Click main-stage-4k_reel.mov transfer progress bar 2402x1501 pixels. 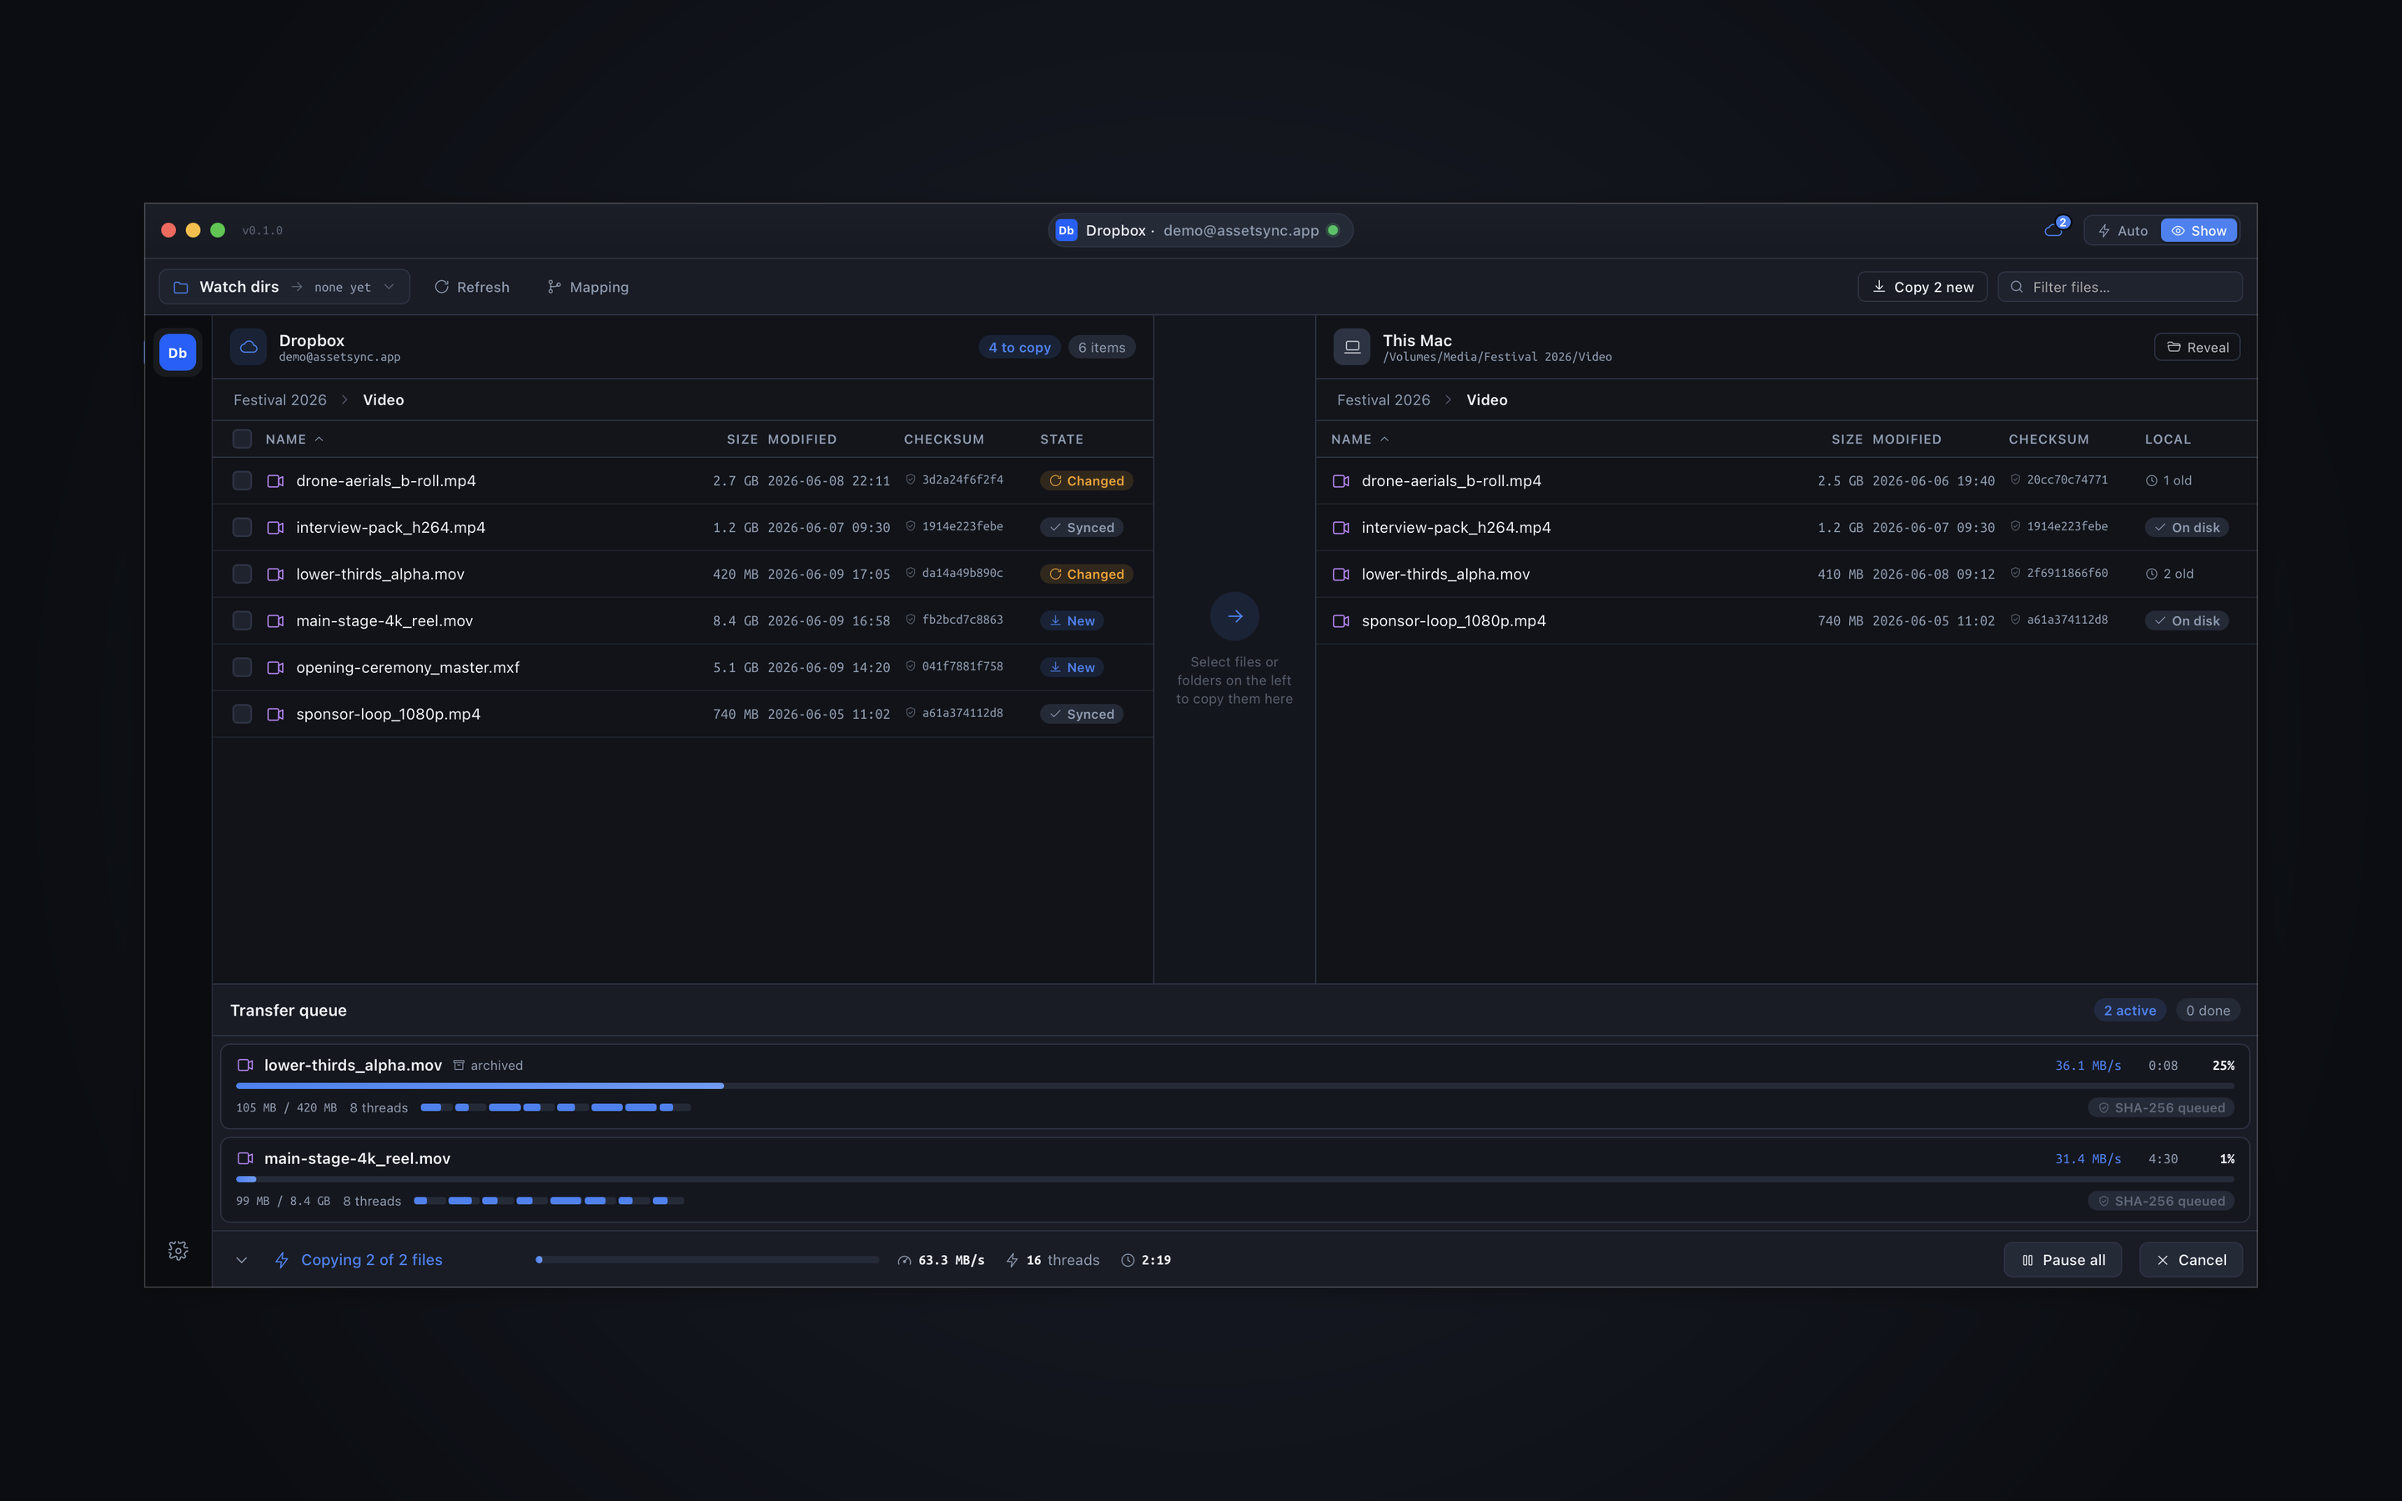pyautogui.click(x=1234, y=1179)
